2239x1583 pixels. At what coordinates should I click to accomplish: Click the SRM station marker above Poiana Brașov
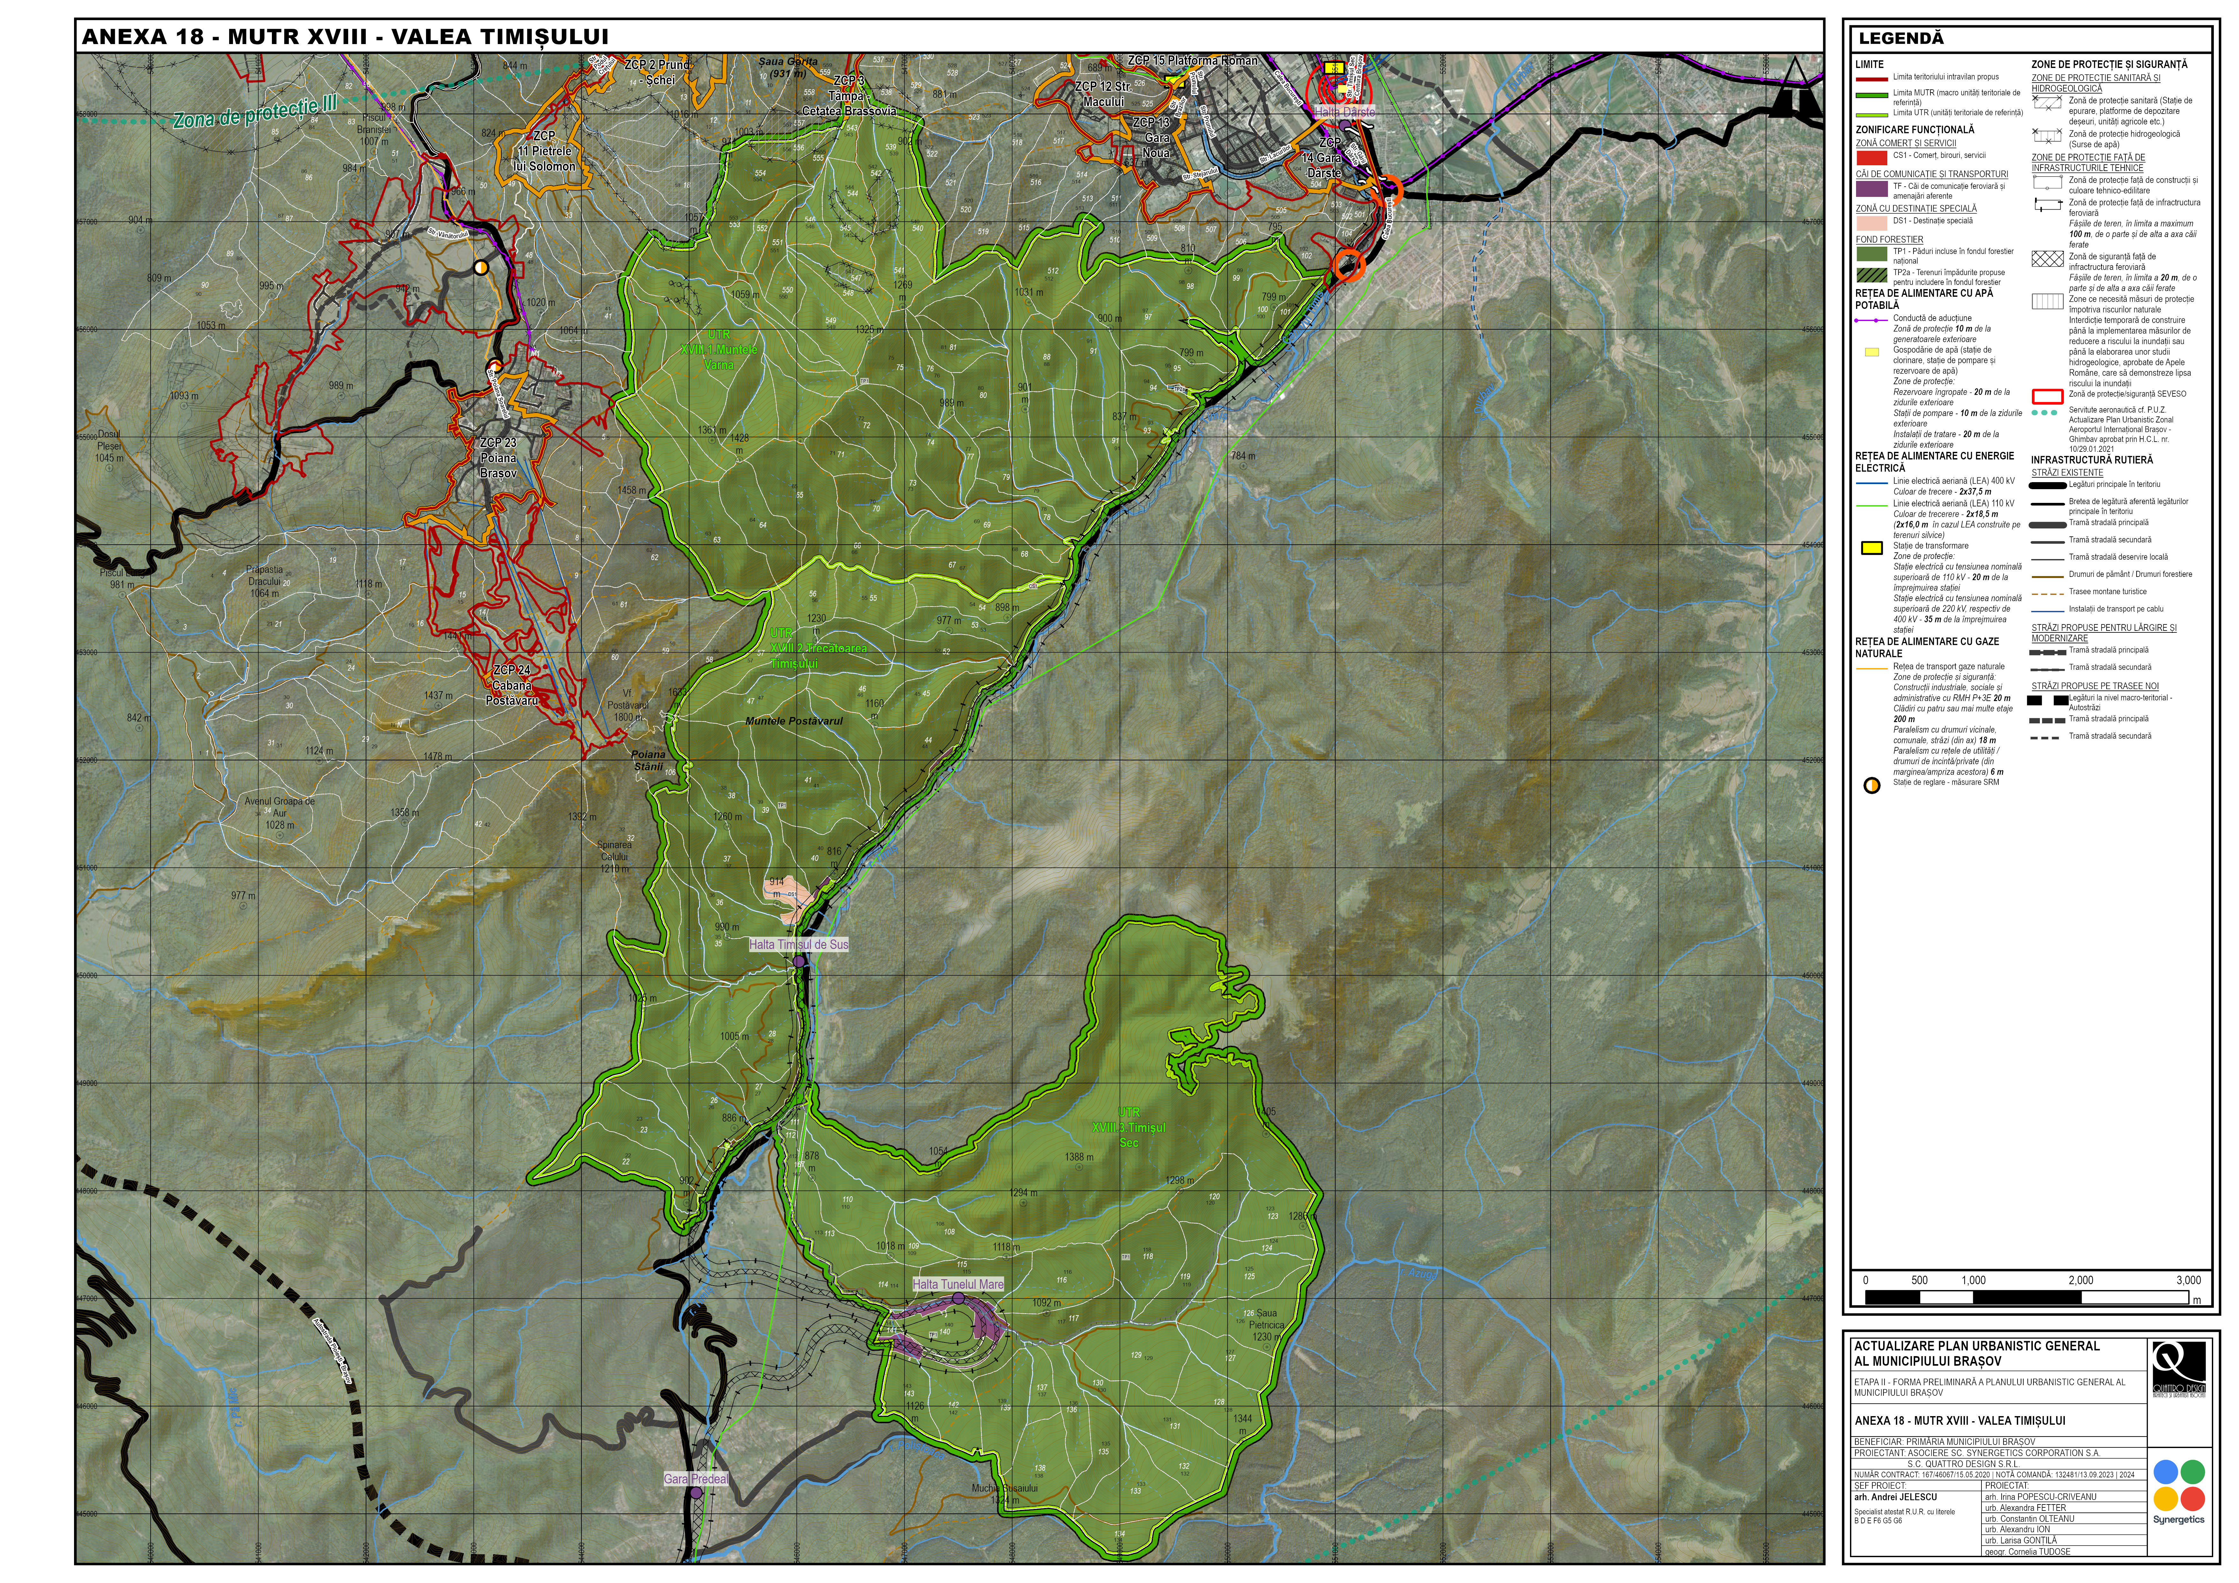click(x=481, y=267)
